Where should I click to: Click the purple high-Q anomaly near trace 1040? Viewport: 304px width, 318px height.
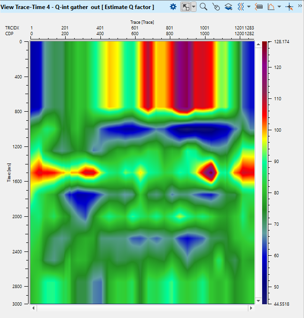(211, 173)
